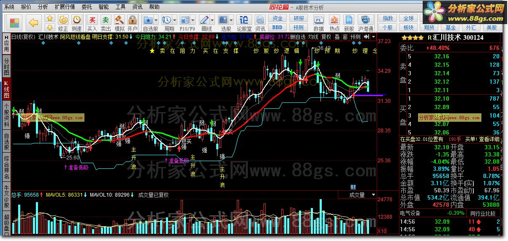Switch to the 牛叉诊股 side tab

pos(6,197)
